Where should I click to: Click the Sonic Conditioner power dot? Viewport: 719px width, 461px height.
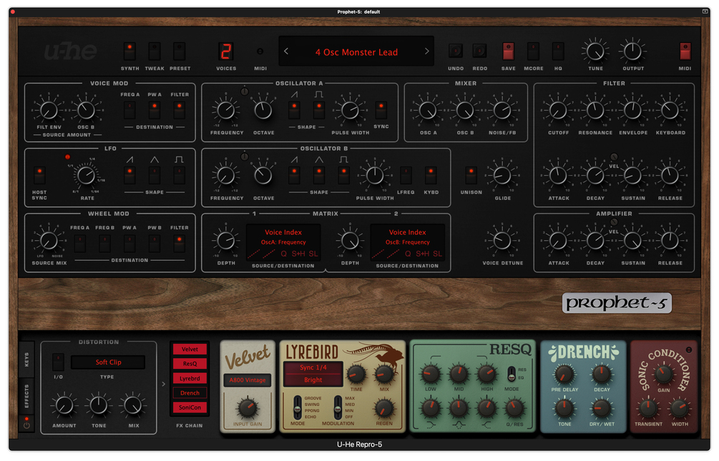point(689,350)
